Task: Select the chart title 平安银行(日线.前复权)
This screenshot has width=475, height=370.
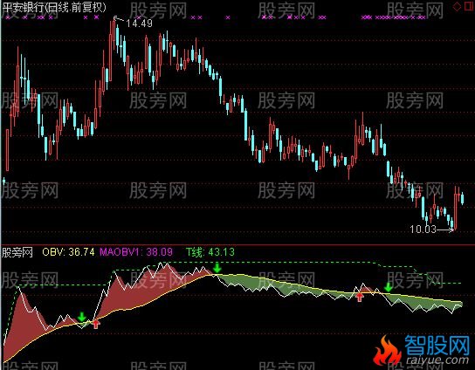Action: click(54, 7)
